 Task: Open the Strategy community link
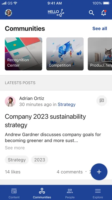[67, 105]
